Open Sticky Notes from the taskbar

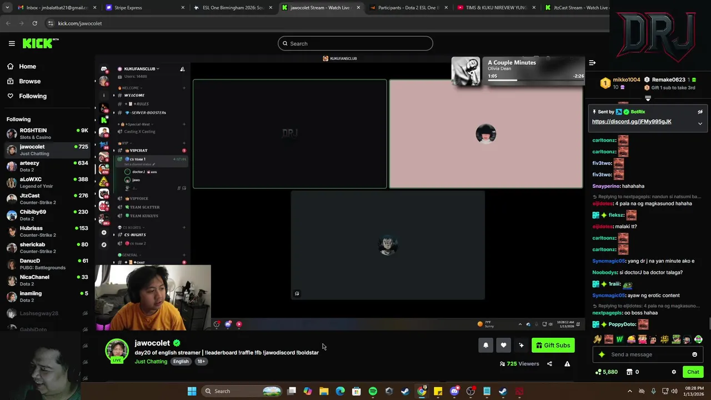click(438, 391)
